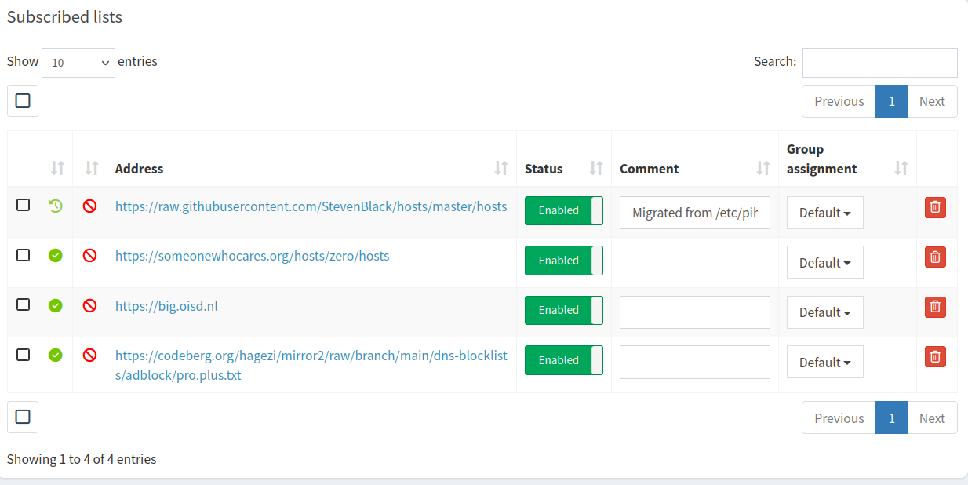Open the Show entries count dropdown
This screenshot has height=485, width=968.
78,62
